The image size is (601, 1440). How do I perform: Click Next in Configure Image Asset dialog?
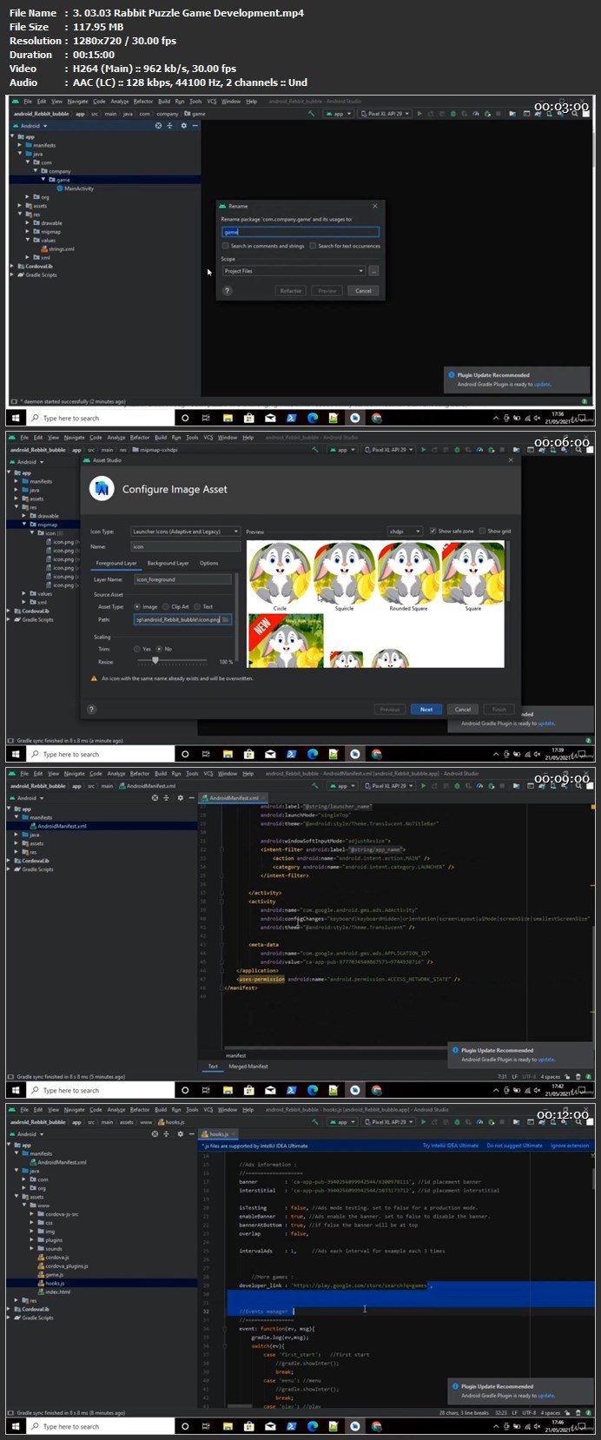coord(426,709)
